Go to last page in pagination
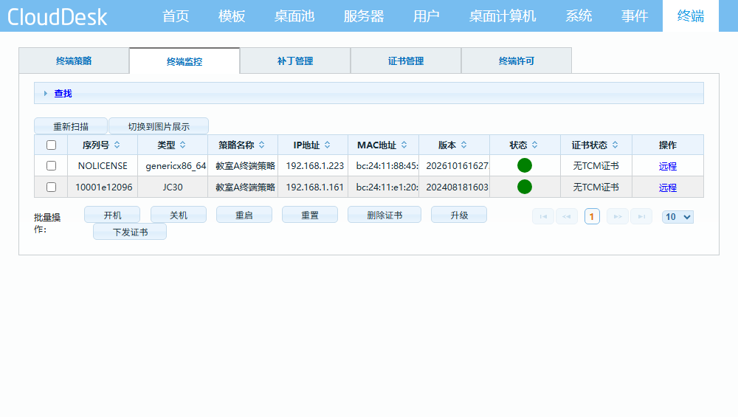The width and height of the screenshot is (738, 417). click(641, 216)
